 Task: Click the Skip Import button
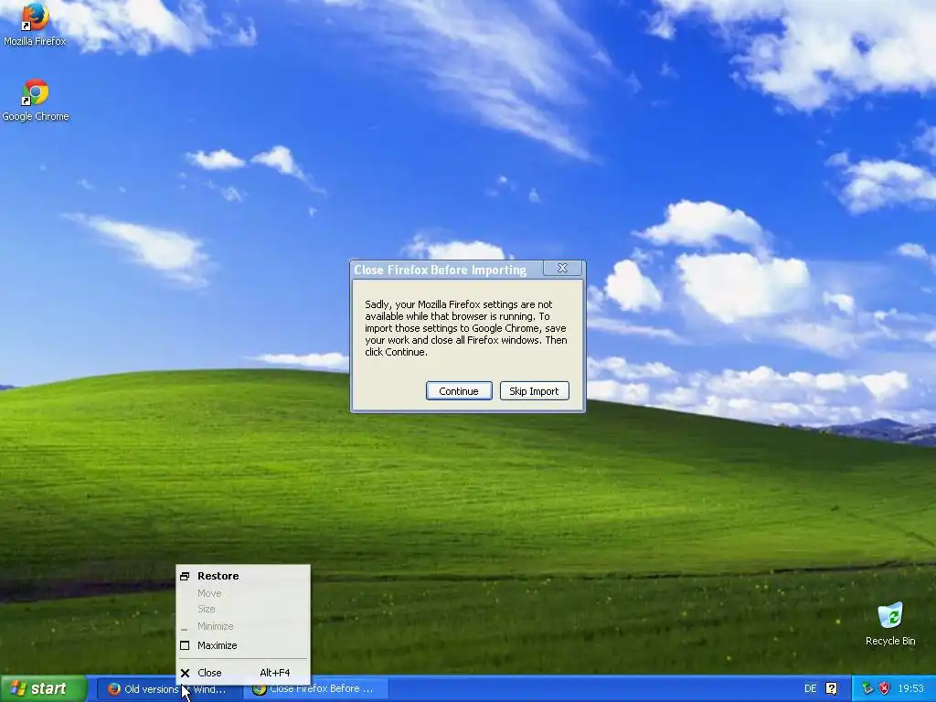pyautogui.click(x=534, y=391)
